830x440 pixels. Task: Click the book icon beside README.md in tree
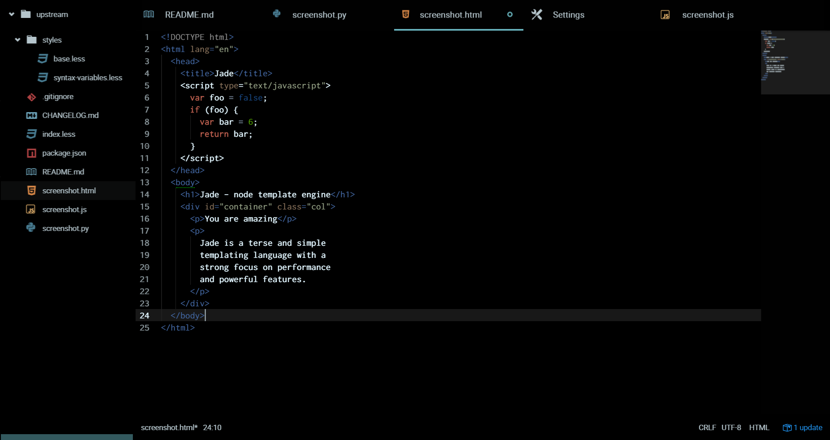31,172
